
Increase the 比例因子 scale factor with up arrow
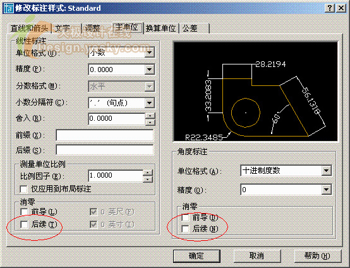pos(148,173)
